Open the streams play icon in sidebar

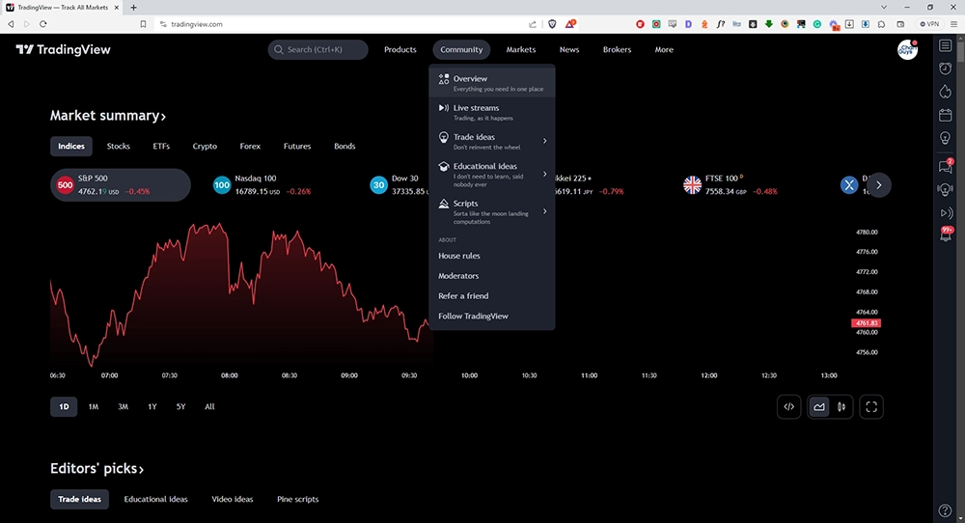coord(946,213)
